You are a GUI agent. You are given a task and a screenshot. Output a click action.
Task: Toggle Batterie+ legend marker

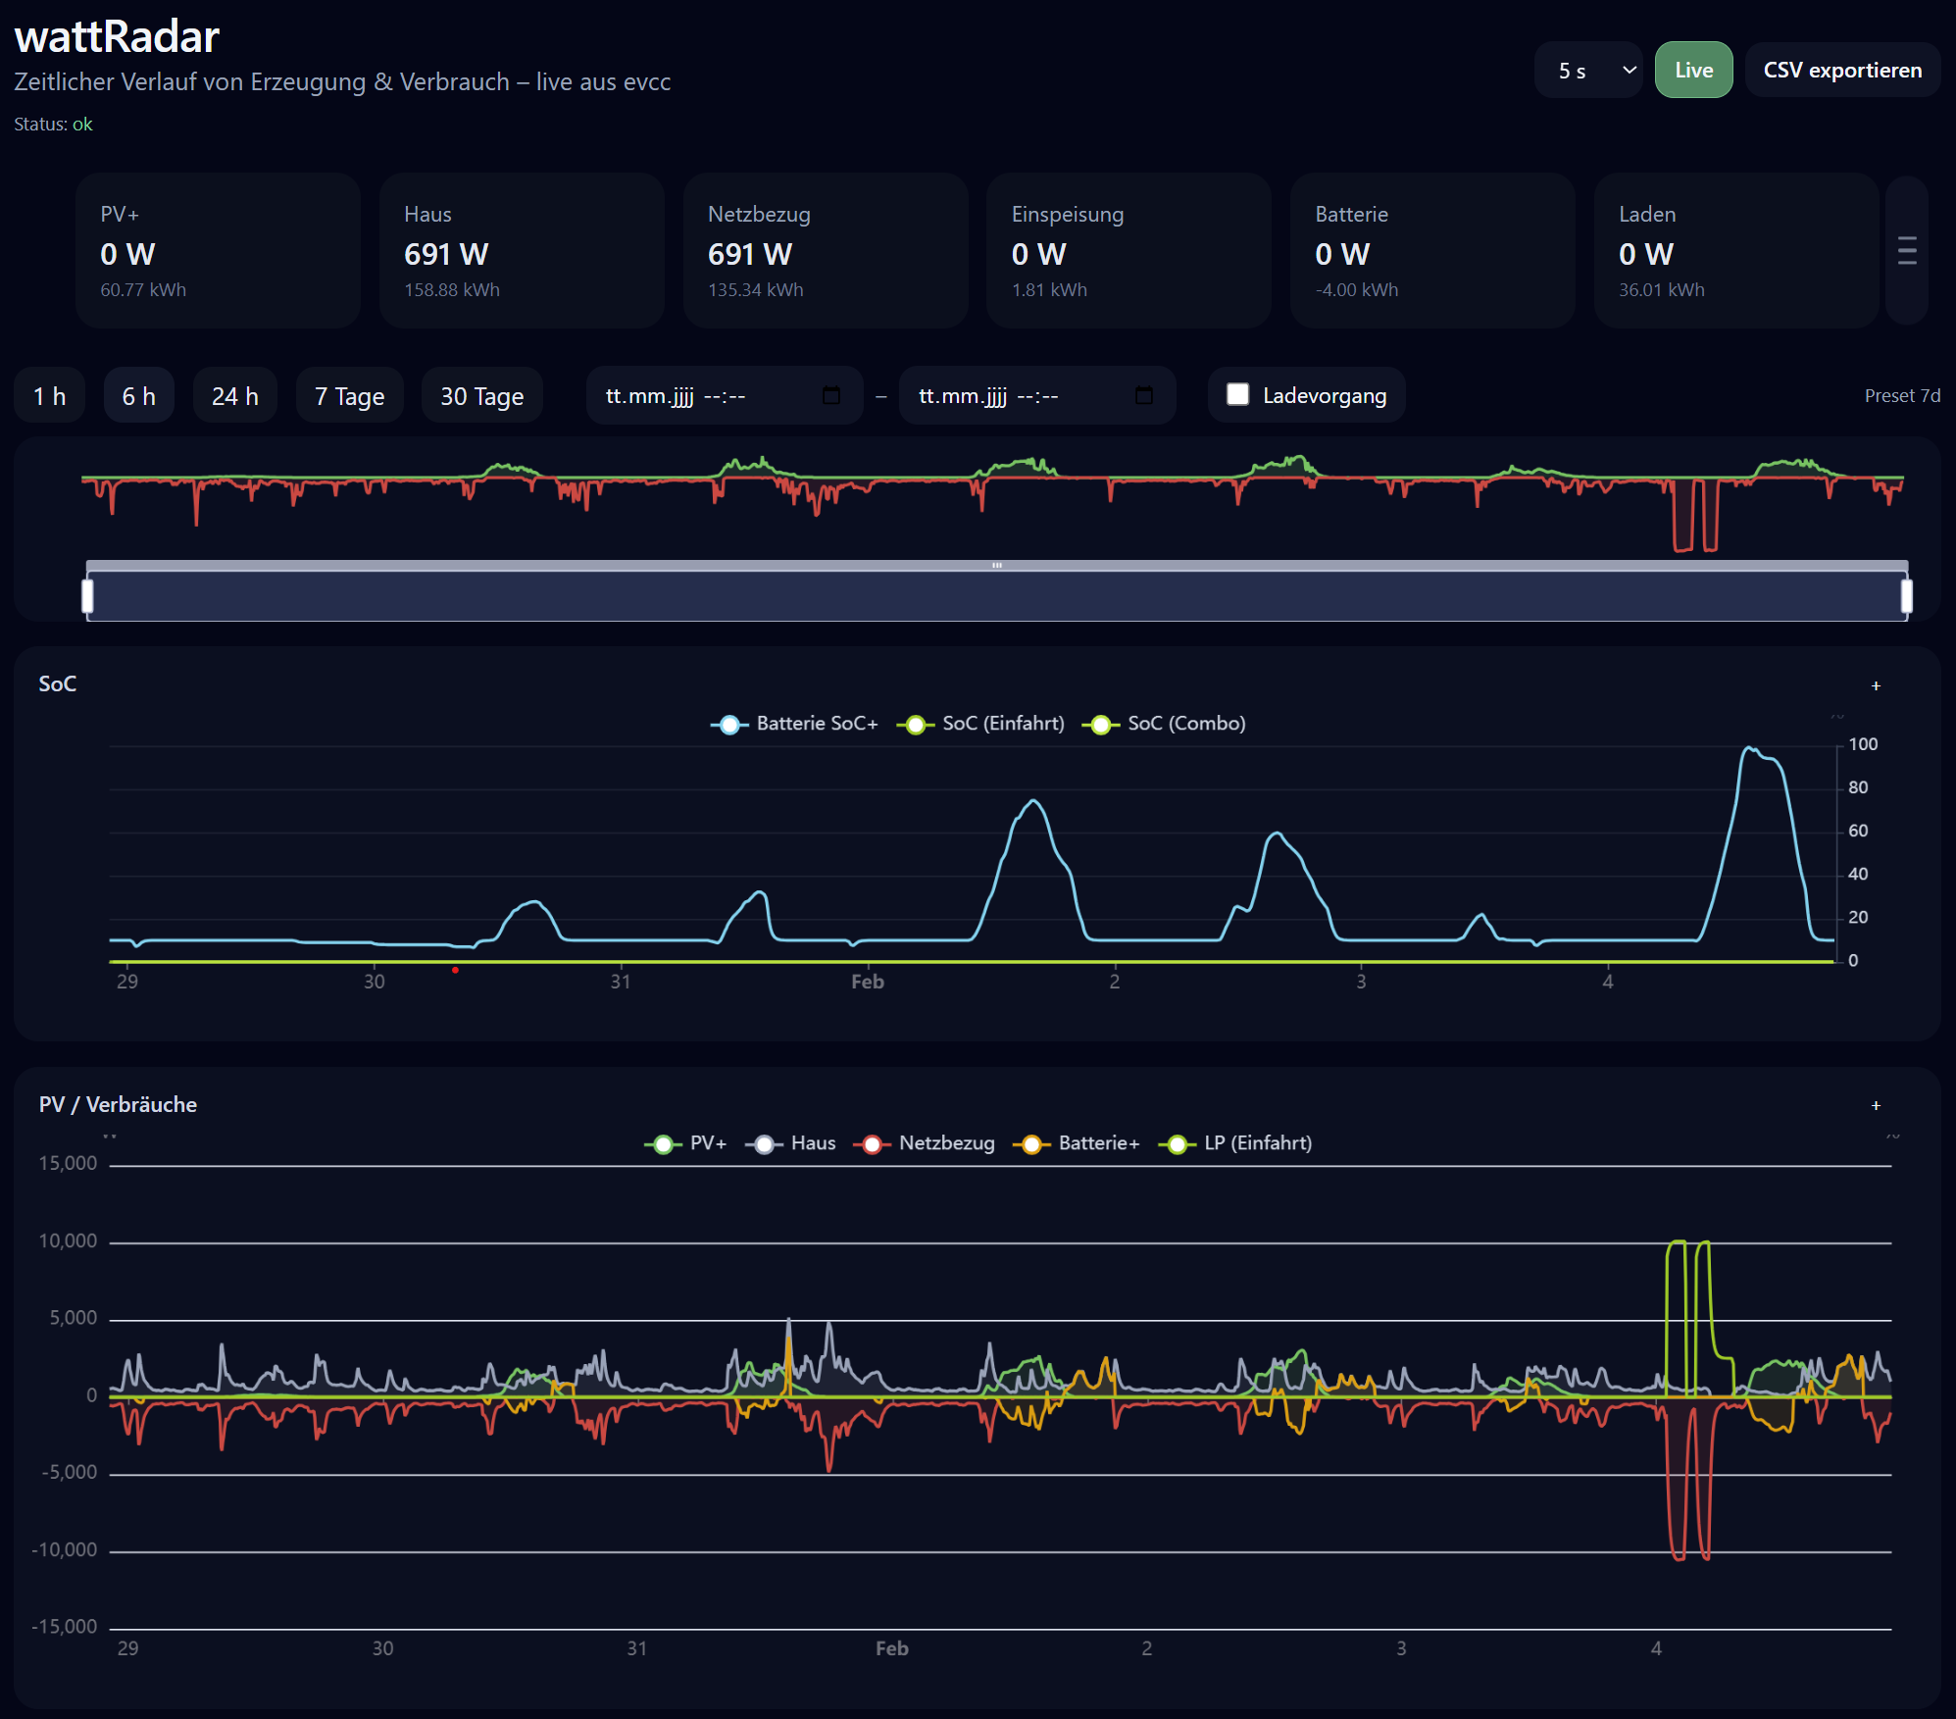coord(1030,1143)
